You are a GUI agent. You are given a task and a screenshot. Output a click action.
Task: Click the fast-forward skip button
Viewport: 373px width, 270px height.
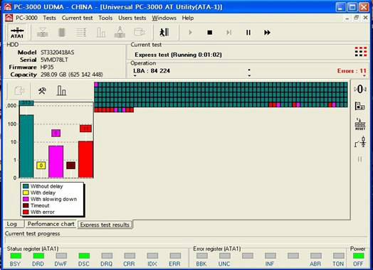[x=268, y=32]
